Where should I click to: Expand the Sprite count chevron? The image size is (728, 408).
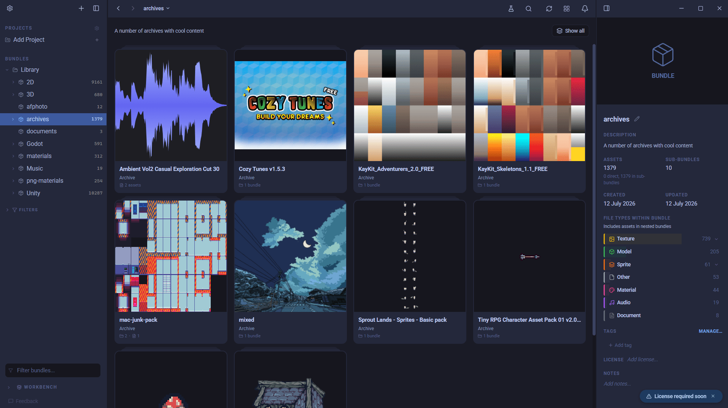pyautogui.click(x=716, y=264)
